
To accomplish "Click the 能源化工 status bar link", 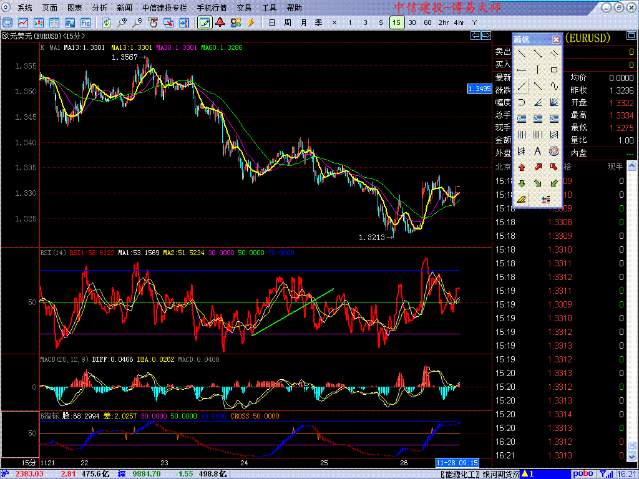I will click(x=461, y=474).
